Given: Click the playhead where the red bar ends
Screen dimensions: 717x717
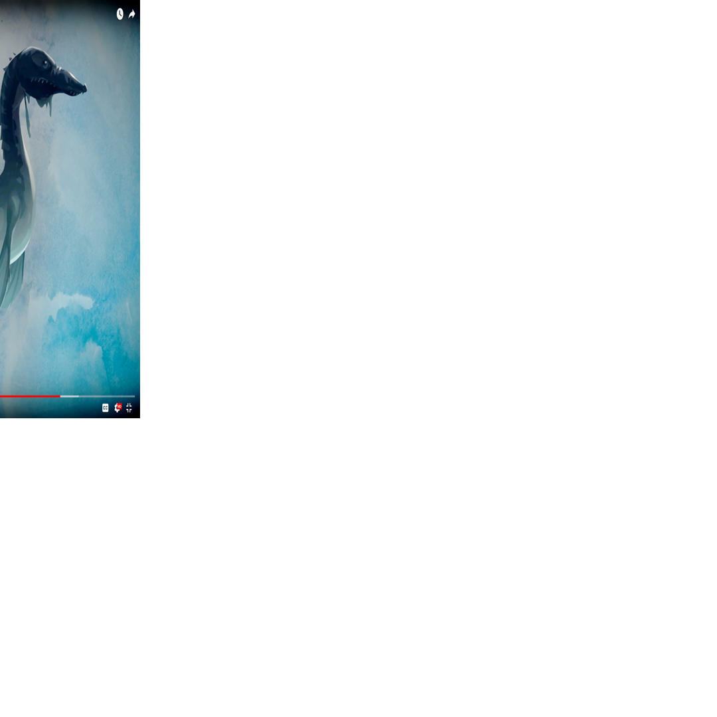Looking at the screenshot, I should pos(60,396).
